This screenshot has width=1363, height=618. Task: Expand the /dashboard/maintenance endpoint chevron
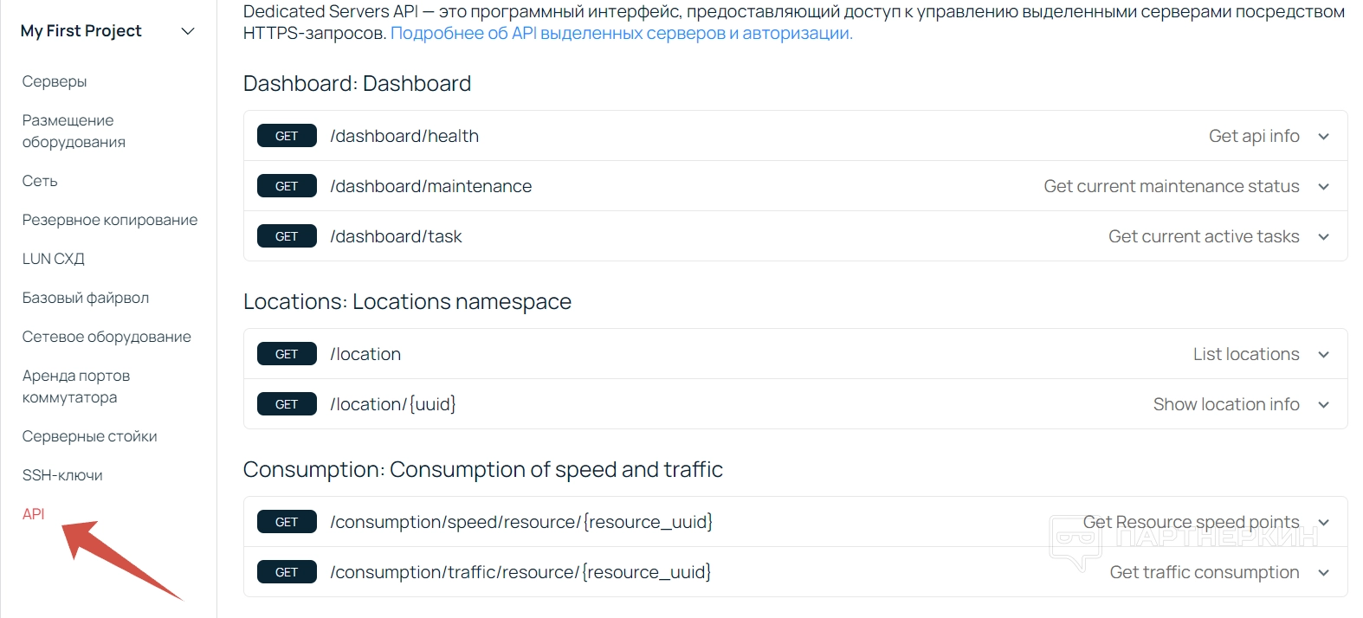point(1323,187)
